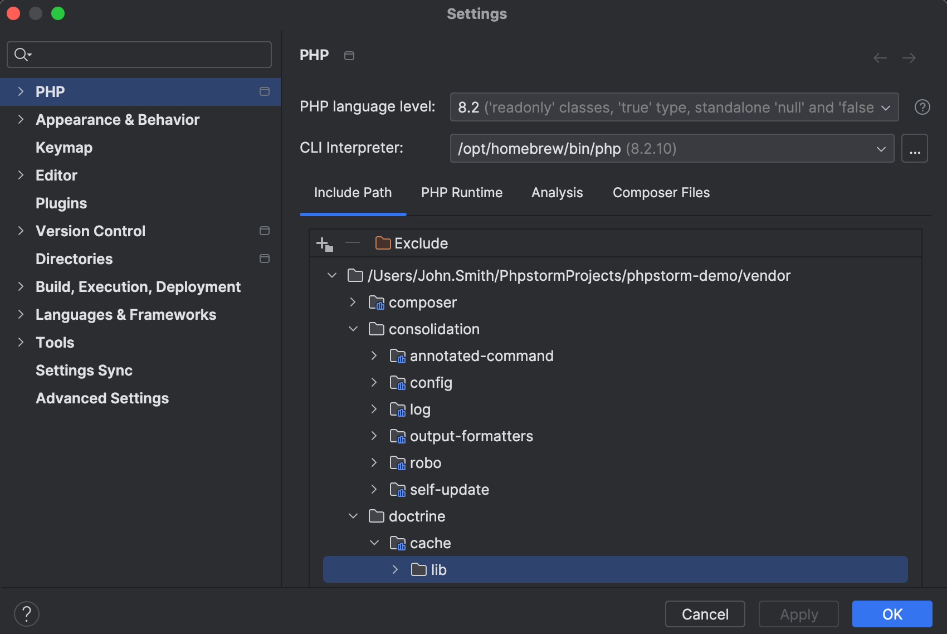The image size is (947, 634).
Task: Expand Languages & Frameworks settings group
Action: (21, 314)
